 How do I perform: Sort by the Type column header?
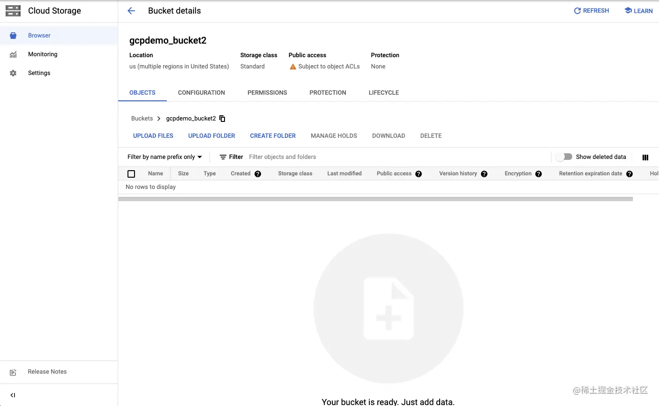(x=210, y=173)
